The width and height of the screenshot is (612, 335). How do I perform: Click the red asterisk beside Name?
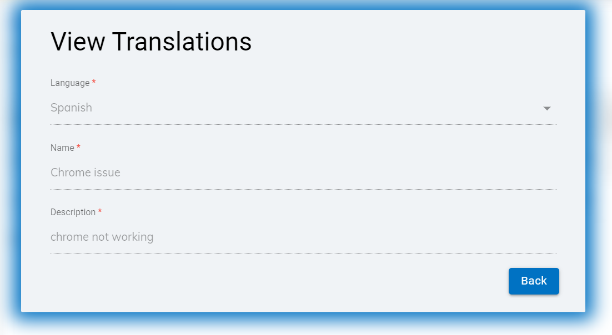[x=78, y=148]
